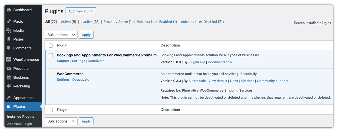The height and width of the screenshot is (131, 337).
Task: Show Auto-updates Disabled plugins
Action: point(199,22)
